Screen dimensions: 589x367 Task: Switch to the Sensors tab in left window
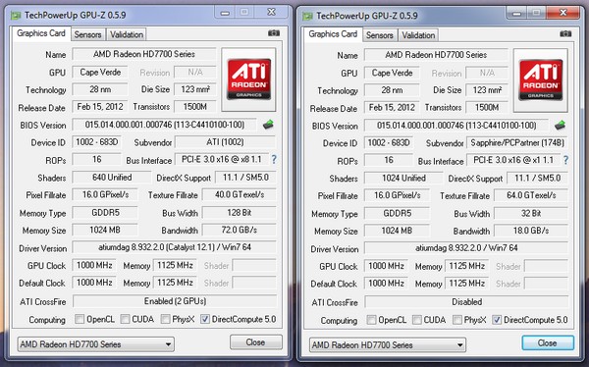pos(88,34)
